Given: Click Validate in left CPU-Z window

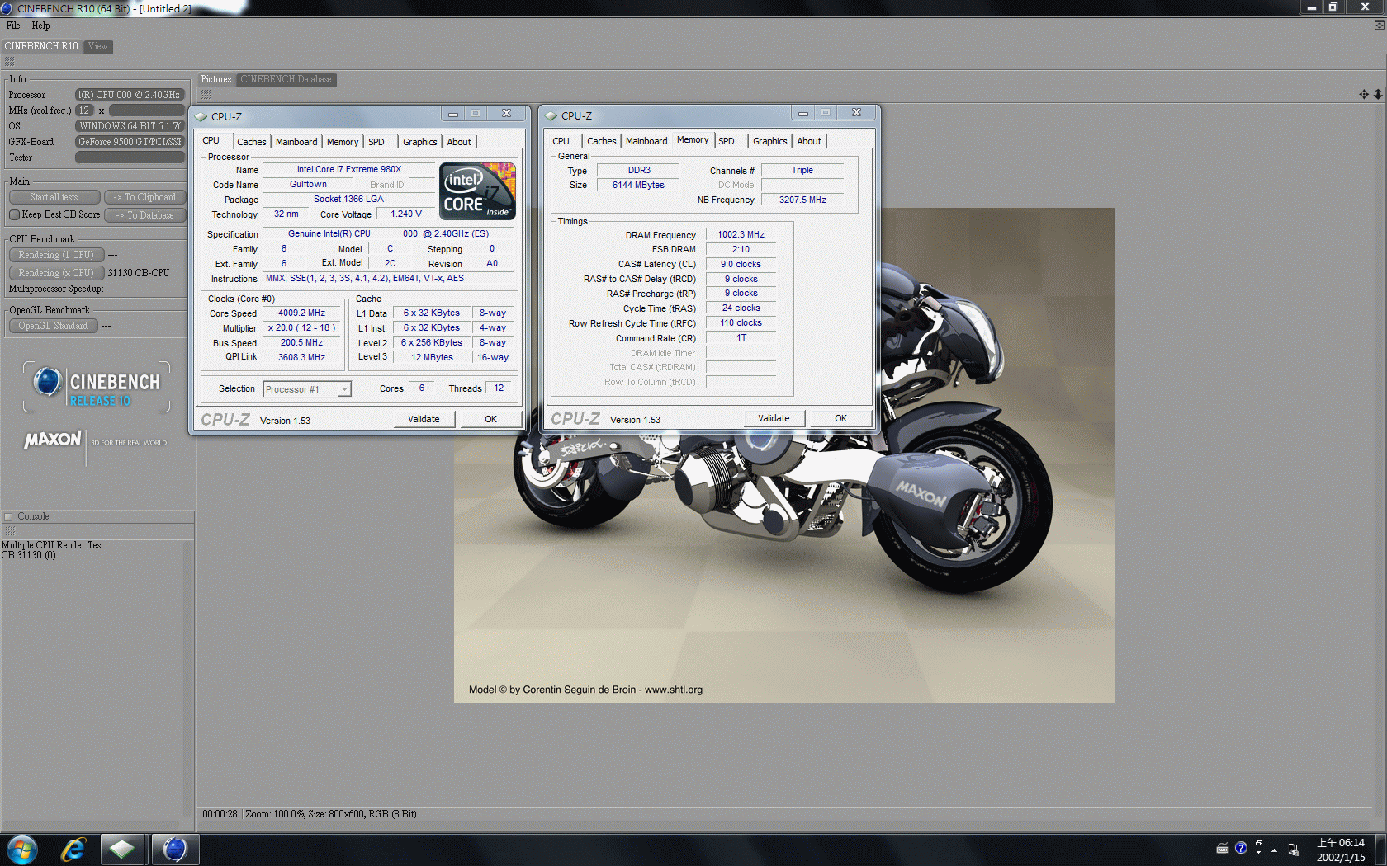Looking at the screenshot, I should pos(424,419).
